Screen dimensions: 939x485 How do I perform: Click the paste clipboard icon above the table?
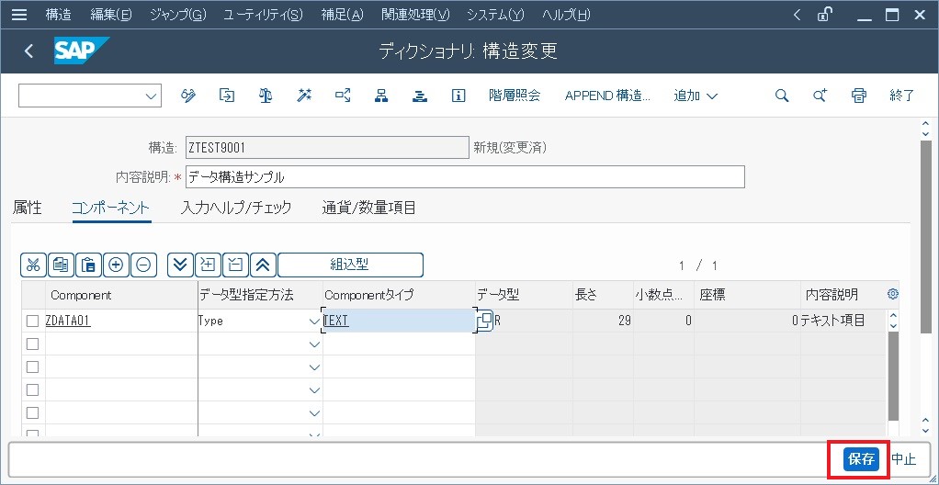(88, 265)
